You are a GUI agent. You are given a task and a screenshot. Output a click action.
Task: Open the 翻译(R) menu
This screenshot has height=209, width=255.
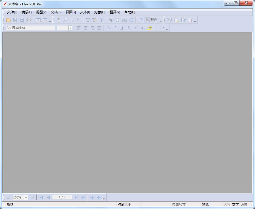pyautogui.click(x=115, y=12)
